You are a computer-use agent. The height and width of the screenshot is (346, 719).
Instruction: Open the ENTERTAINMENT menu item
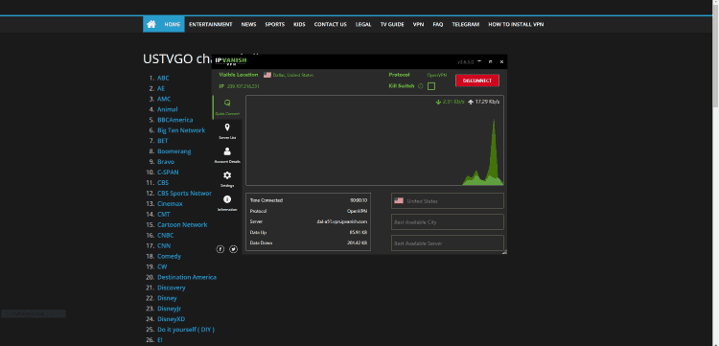pyautogui.click(x=211, y=24)
